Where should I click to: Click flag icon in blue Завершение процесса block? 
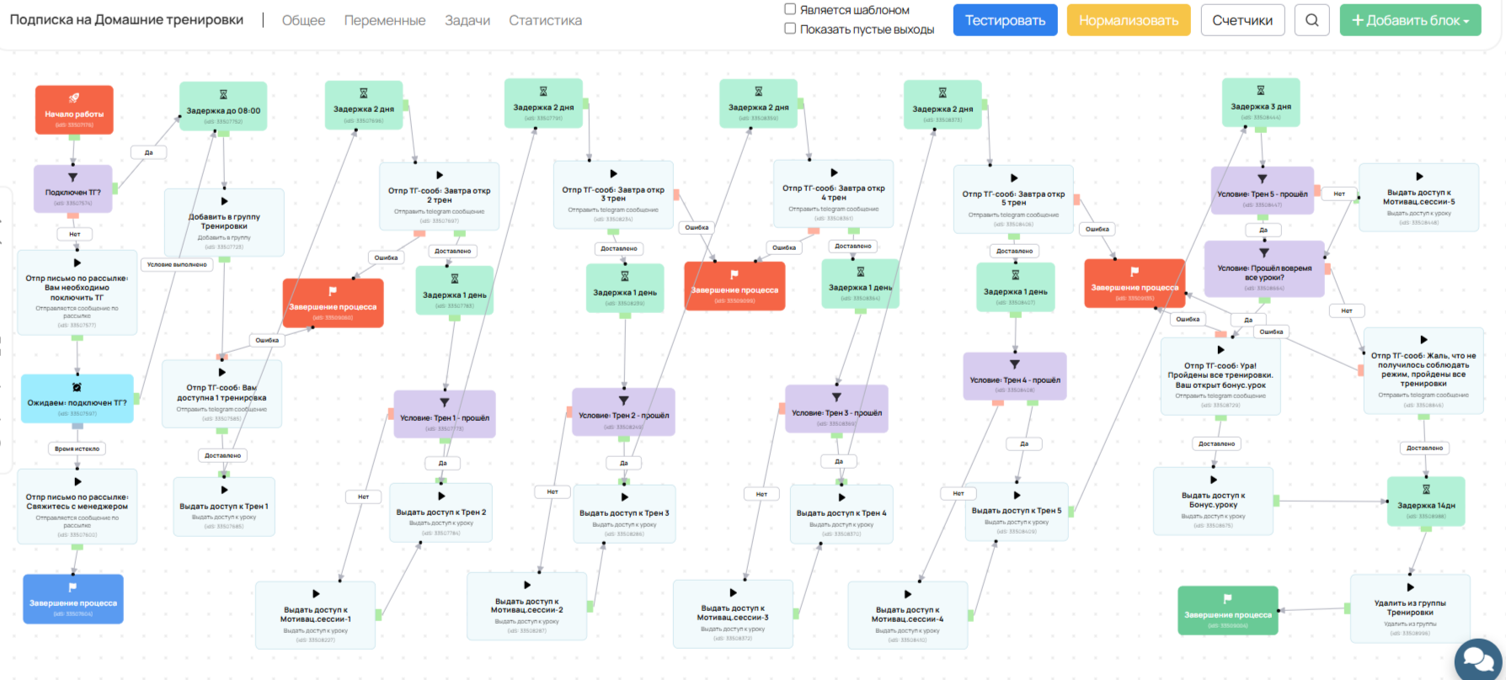(x=72, y=587)
